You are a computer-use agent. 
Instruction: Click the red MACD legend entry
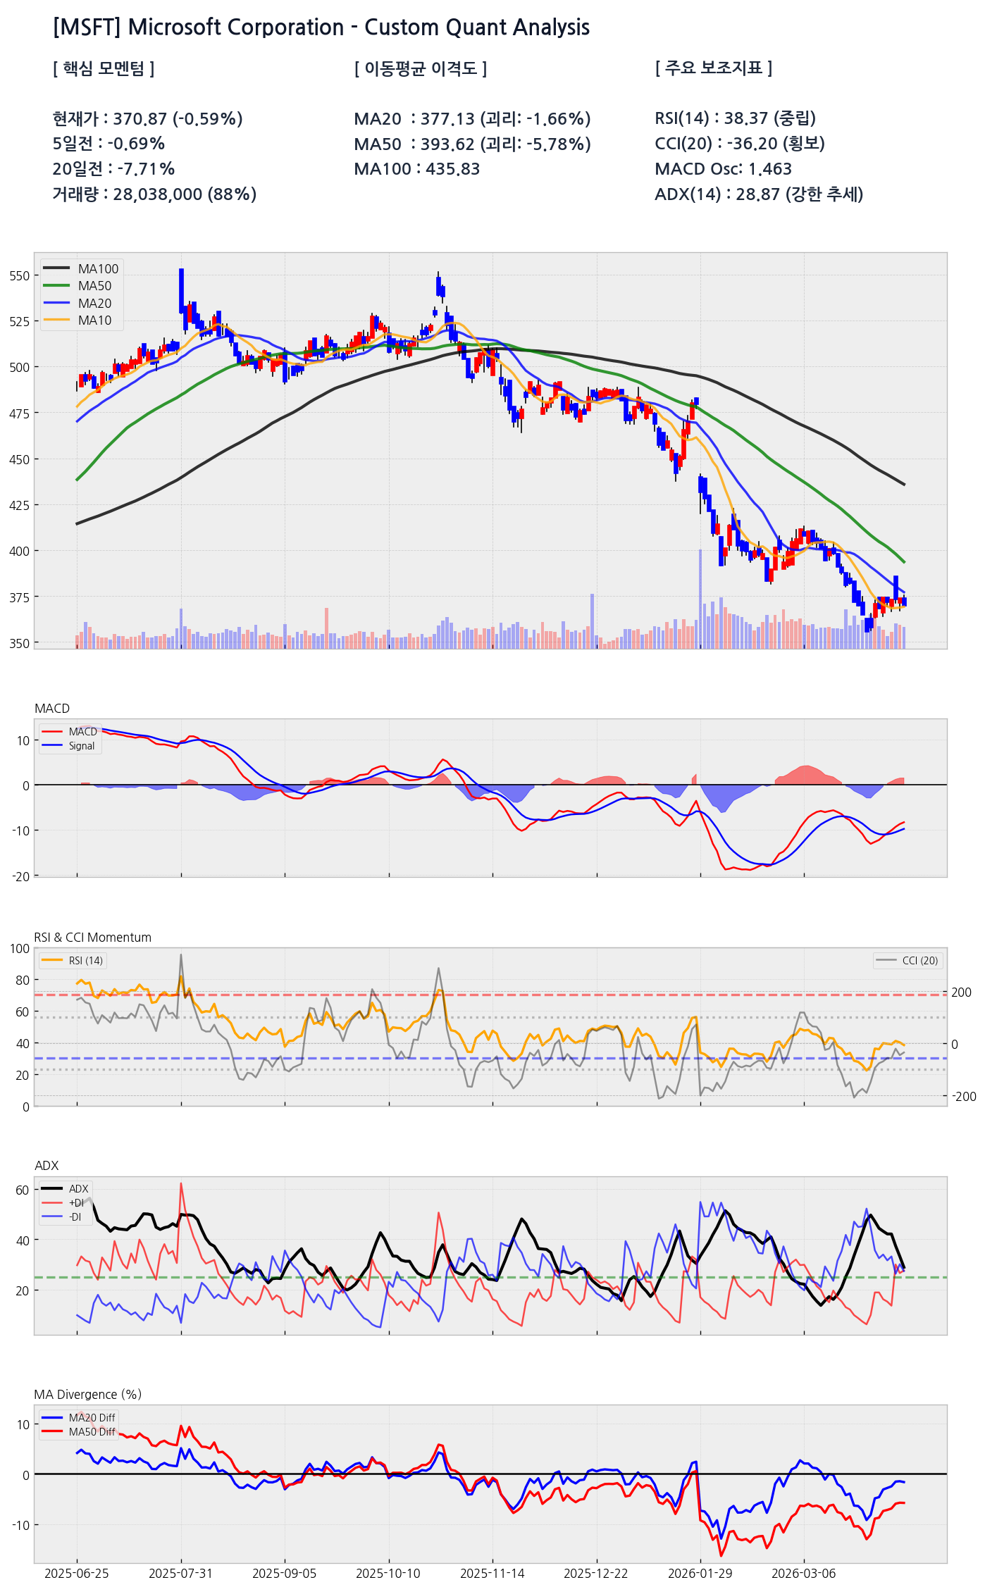(70, 732)
